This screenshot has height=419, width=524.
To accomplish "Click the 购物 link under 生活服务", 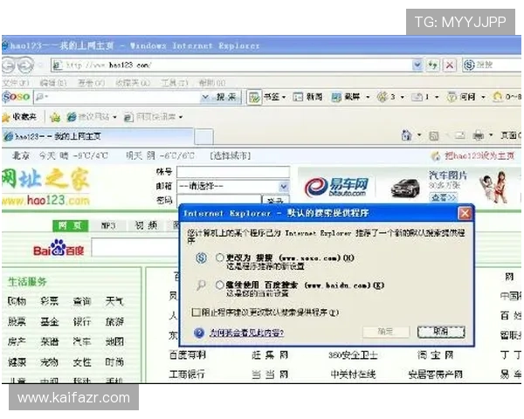I will [x=17, y=301].
